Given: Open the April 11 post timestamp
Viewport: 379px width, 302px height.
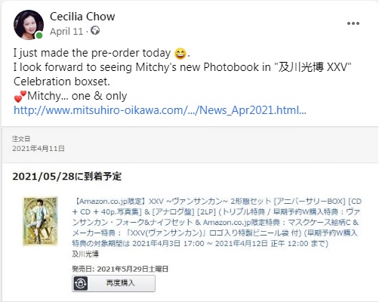Looking at the screenshot, I should point(66,32).
